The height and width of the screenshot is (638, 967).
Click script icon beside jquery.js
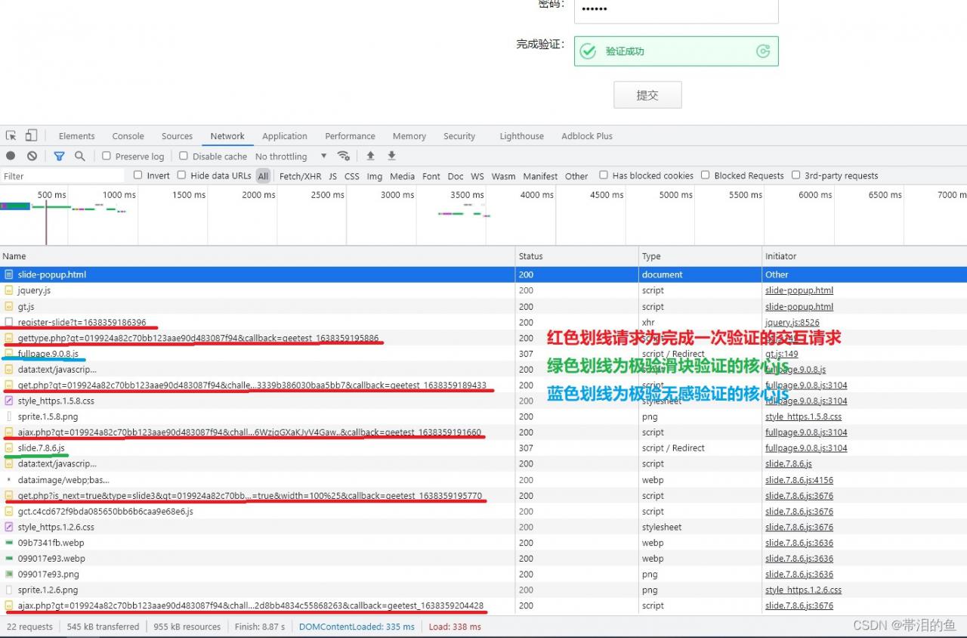click(9, 290)
